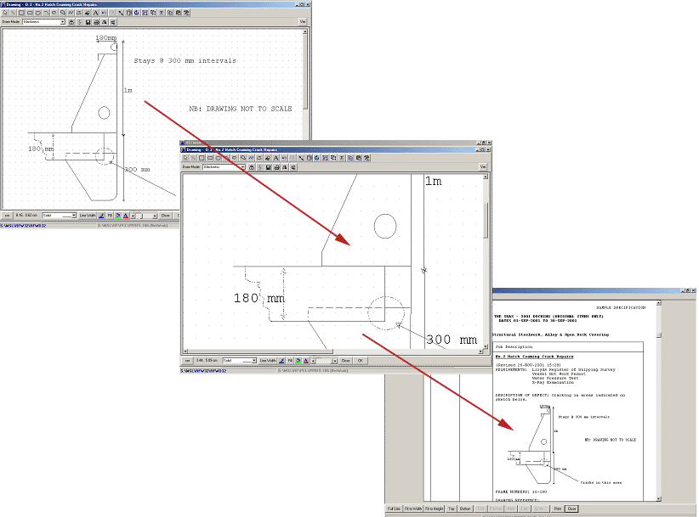Click the Print button in preview window

(558, 509)
